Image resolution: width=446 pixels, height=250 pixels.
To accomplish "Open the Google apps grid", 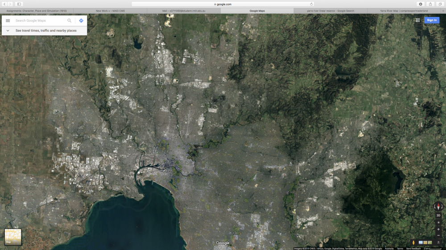I will click(417, 20).
